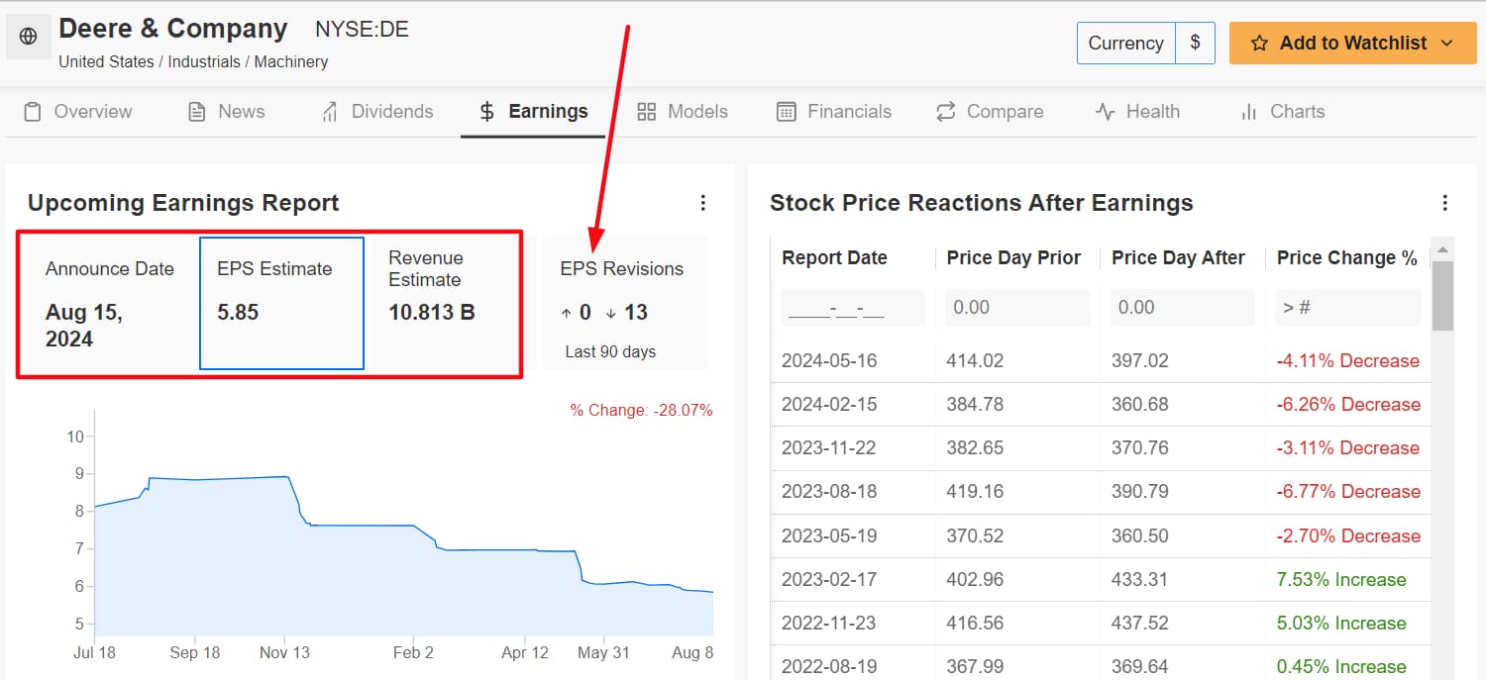1486x680 pixels.
Task: Click the Price Change % filter field
Action: click(x=1347, y=308)
